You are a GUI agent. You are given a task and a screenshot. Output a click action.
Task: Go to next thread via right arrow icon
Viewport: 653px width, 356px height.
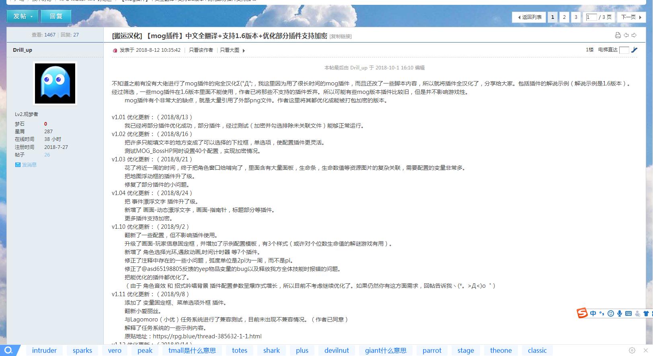(x=634, y=35)
